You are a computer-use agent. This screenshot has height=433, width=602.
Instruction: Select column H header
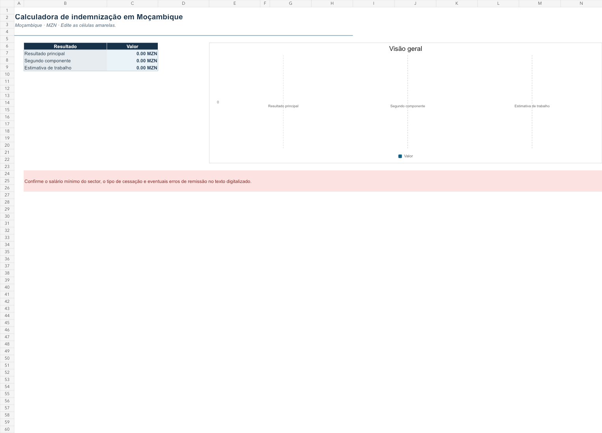tap(332, 4)
